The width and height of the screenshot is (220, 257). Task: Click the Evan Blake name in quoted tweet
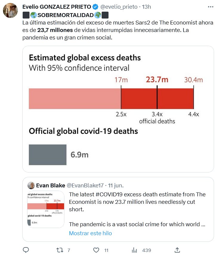pos(50,185)
